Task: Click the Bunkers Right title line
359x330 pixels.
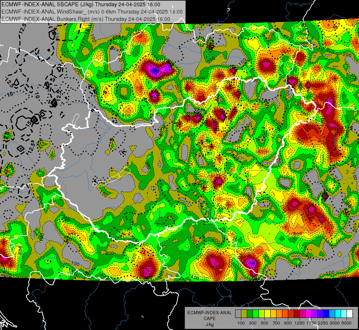Action: pos(86,19)
